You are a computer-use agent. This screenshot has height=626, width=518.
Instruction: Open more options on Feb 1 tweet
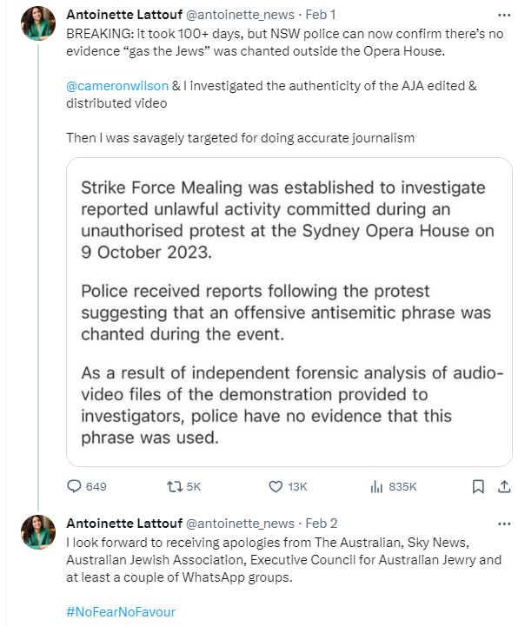click(x=504, y=15)
